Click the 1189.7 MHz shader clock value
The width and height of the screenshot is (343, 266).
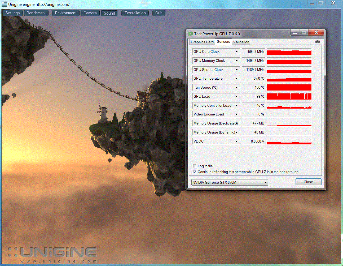click(254, 70)
